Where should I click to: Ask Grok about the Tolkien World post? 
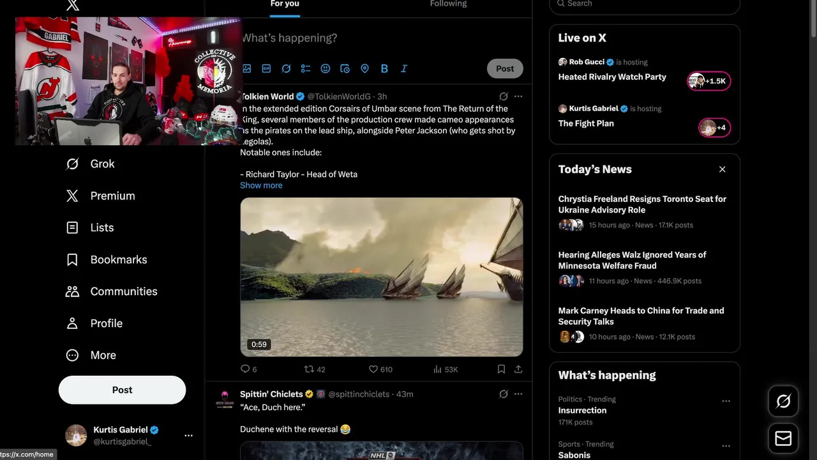504,96
